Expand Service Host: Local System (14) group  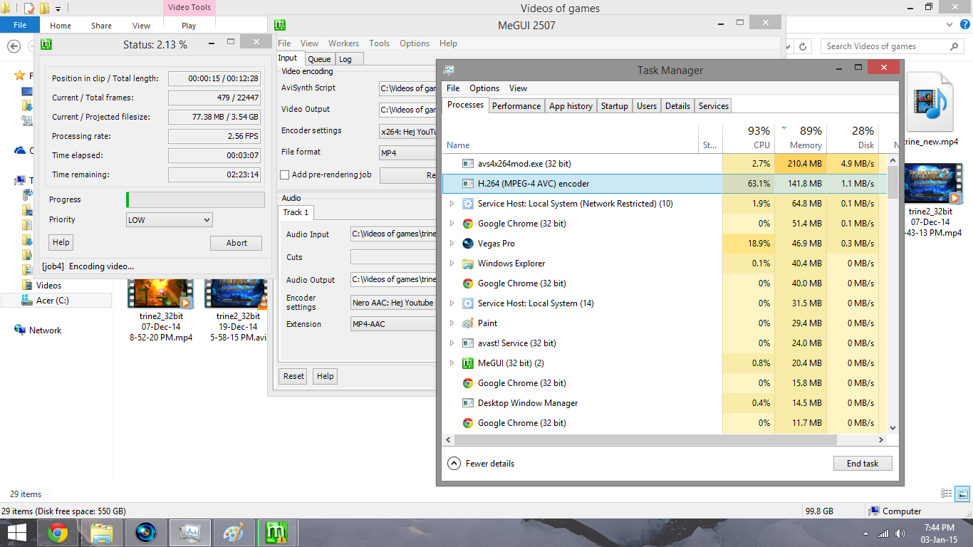[452, 303]
